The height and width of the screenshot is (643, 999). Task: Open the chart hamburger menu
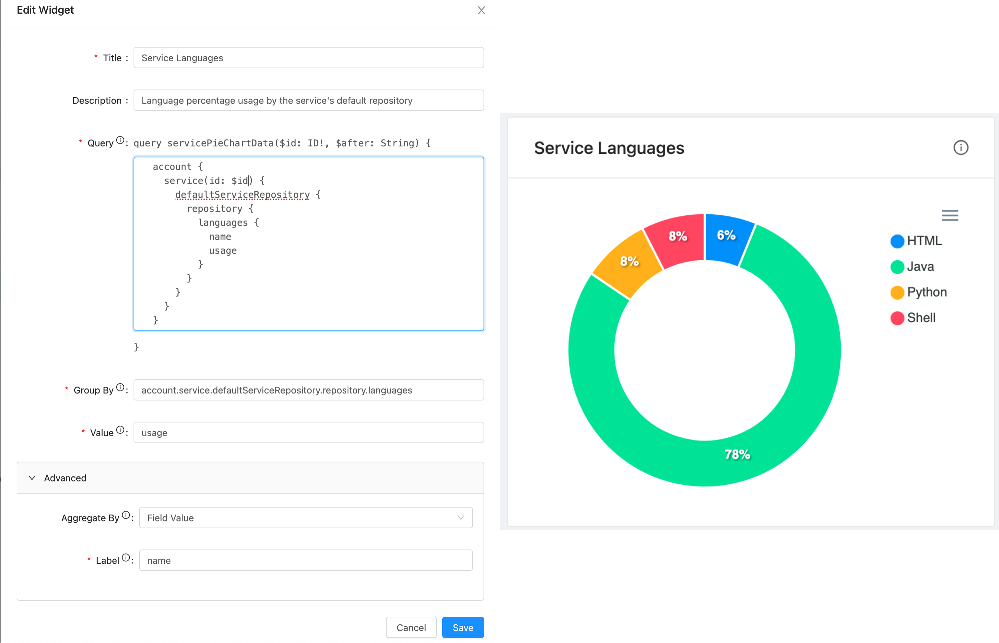[x=950, y=215]
